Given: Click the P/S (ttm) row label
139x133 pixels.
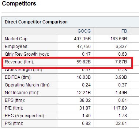Looking at the screenshot, I should tap(14, 123).
